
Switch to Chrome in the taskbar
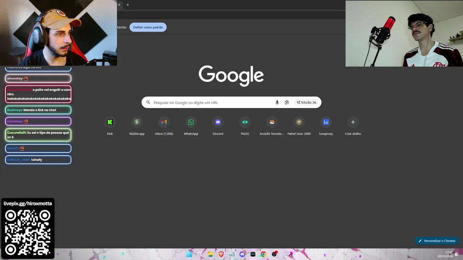(x=263, y=254)
